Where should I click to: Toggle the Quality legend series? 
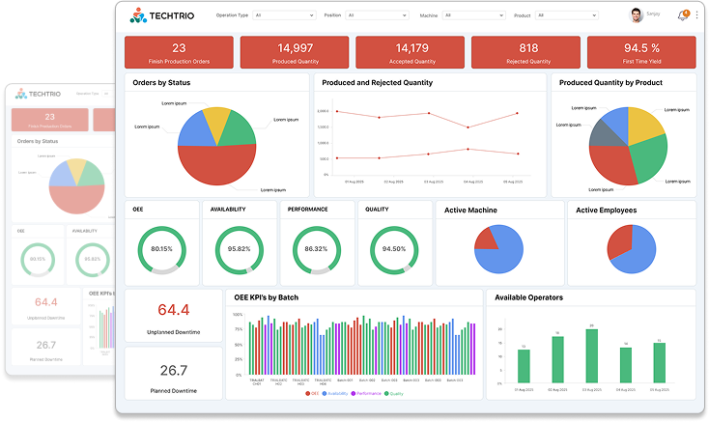[396, 393]
